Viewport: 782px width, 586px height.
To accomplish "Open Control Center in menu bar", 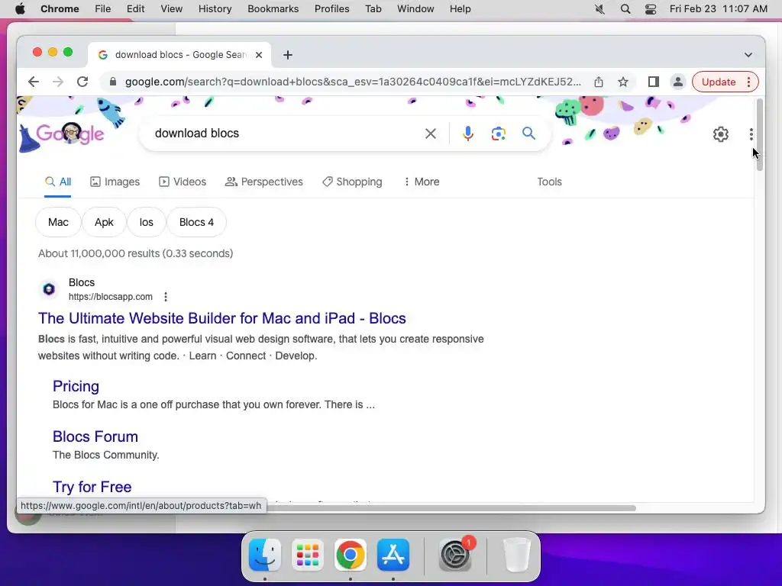I will click(651, 9).
